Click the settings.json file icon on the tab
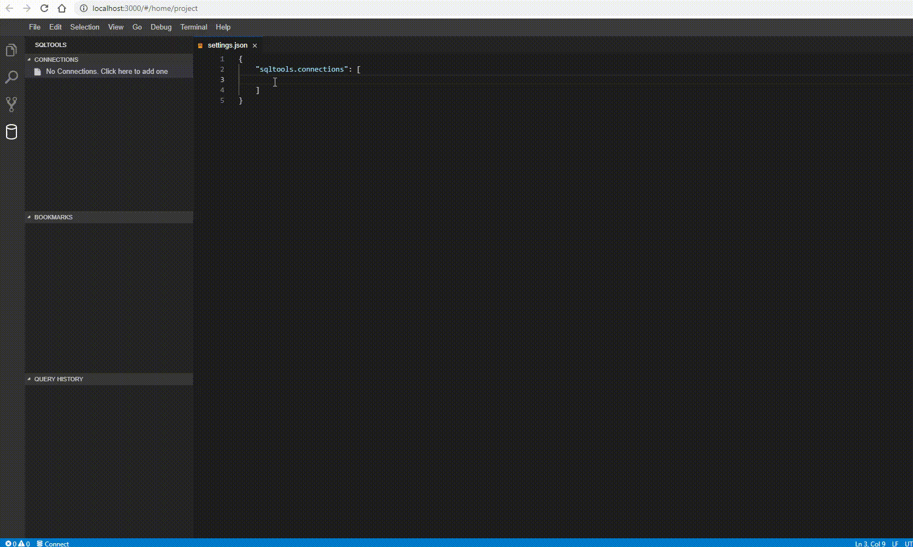The height and width of the screenshot is (547, 913). tap(200, 45)
